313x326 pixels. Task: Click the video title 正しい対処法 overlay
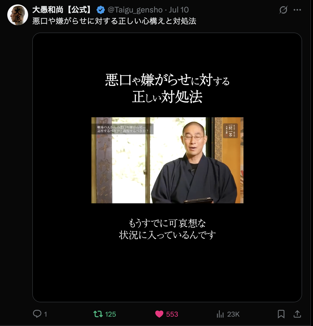click(x=167, y=97)
